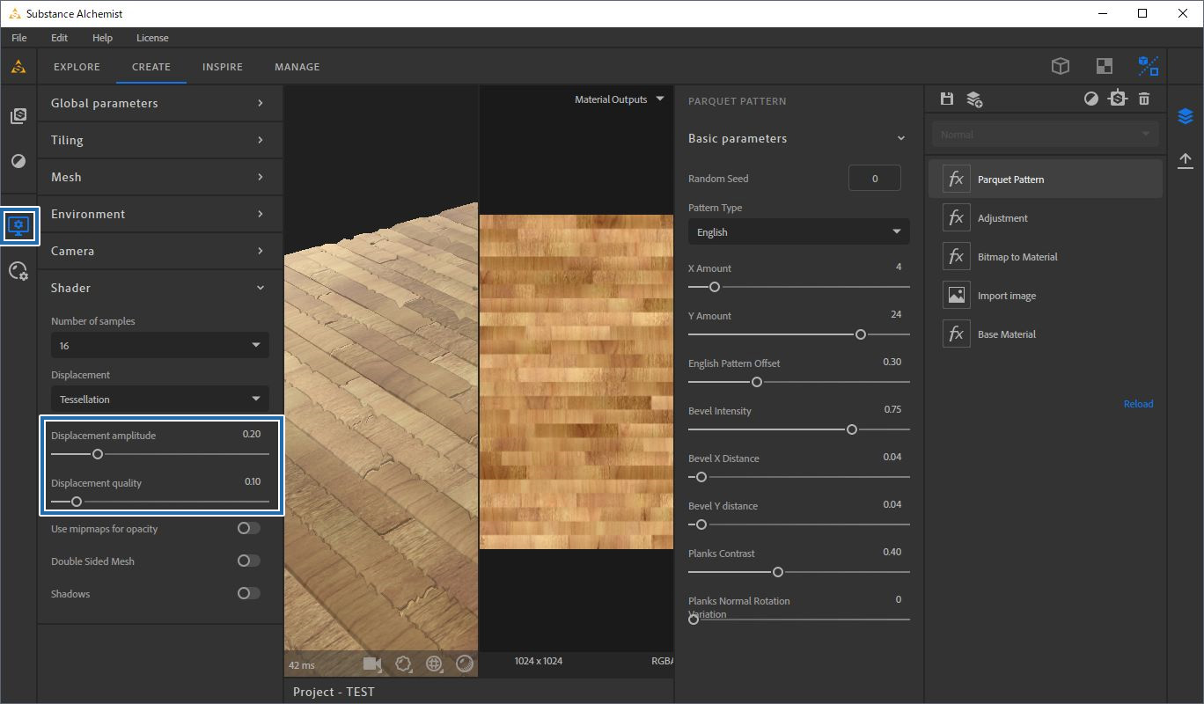Expand the Camera section
Viewport: 1204px width, 704px height.
(160, 251)
